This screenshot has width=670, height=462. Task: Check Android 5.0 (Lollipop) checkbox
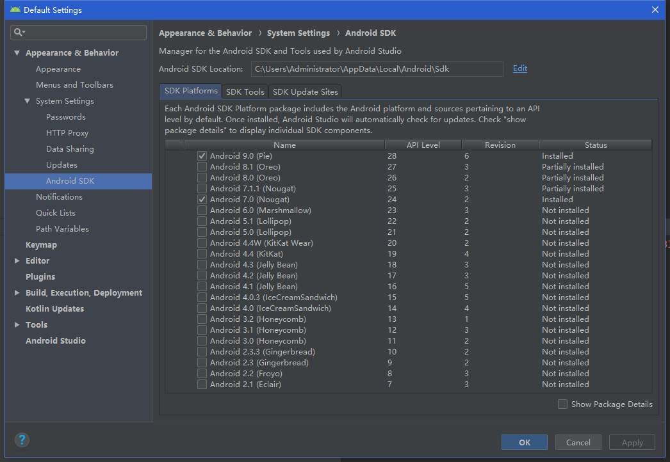click(x=202, y=232)
